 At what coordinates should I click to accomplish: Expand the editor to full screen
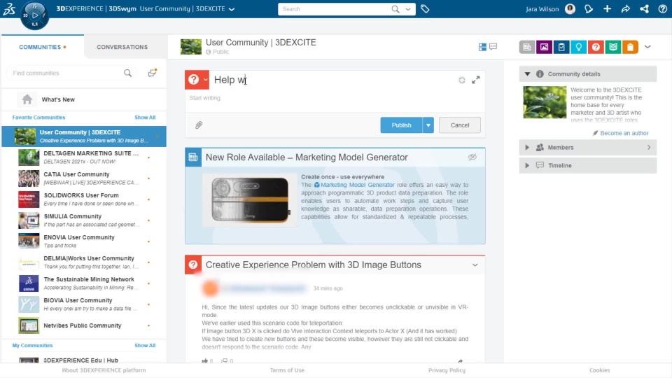point(476,80)
